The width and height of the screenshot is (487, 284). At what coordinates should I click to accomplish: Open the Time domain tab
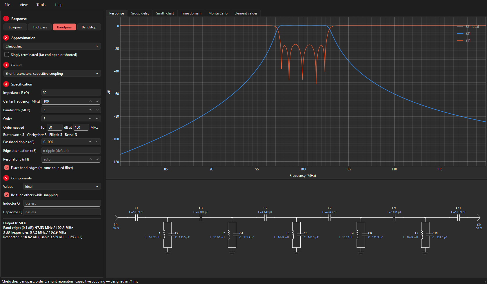click(191, 13)
